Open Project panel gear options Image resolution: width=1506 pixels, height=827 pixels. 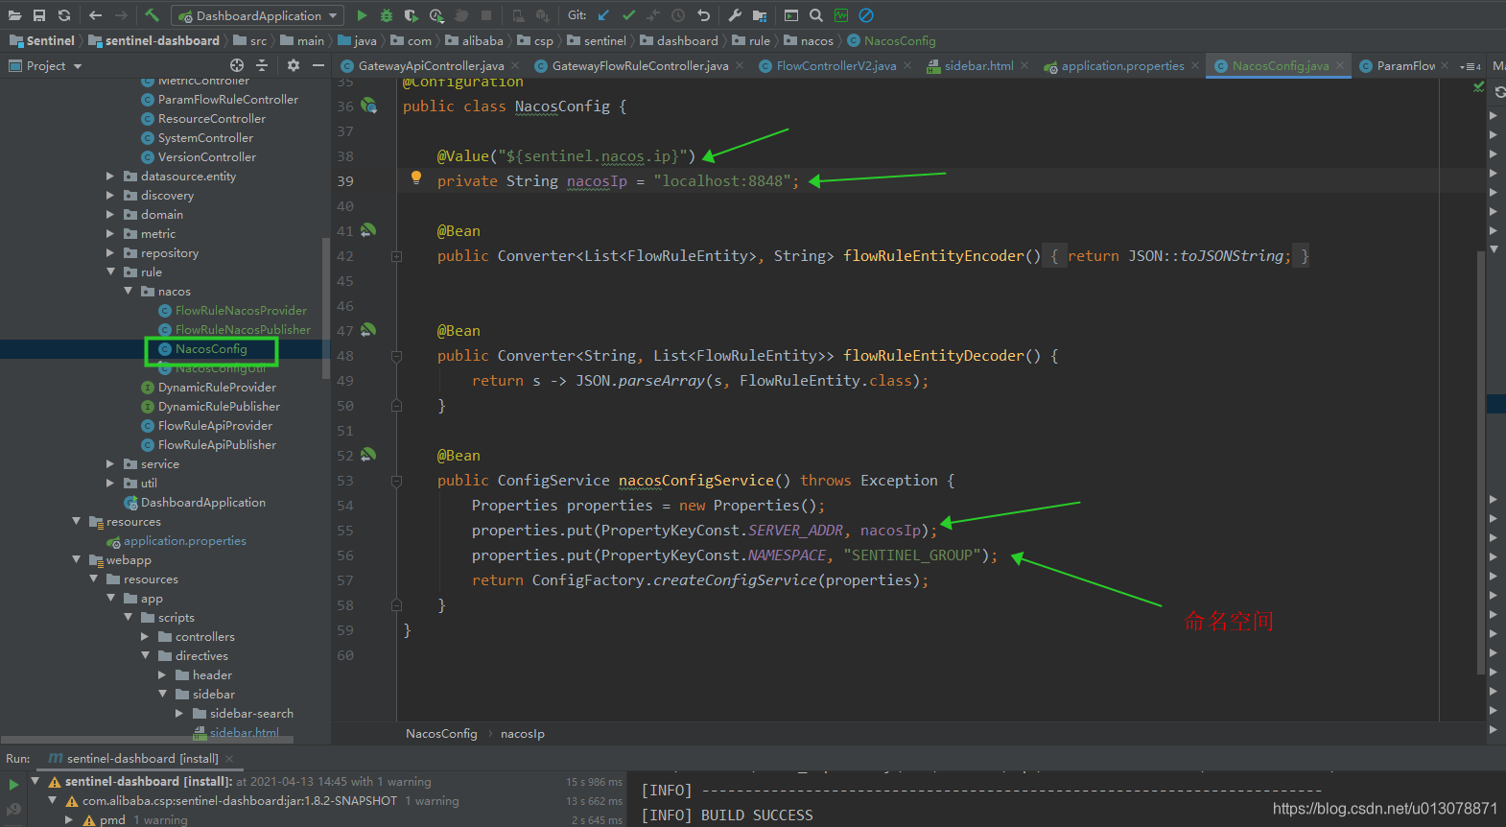pyautogui.click(x=294, y=65)
